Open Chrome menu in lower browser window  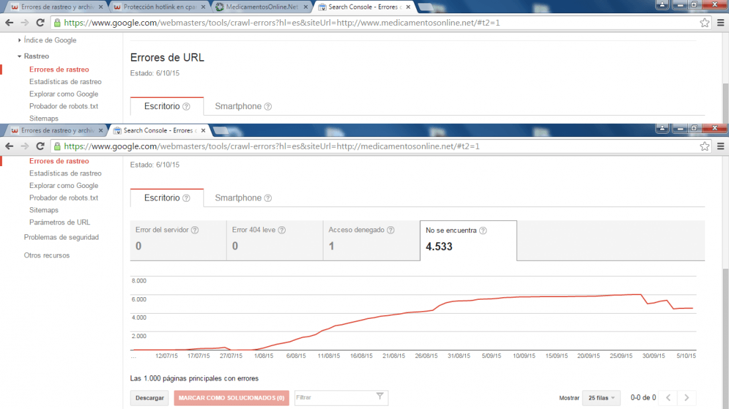tap(720, 146)
